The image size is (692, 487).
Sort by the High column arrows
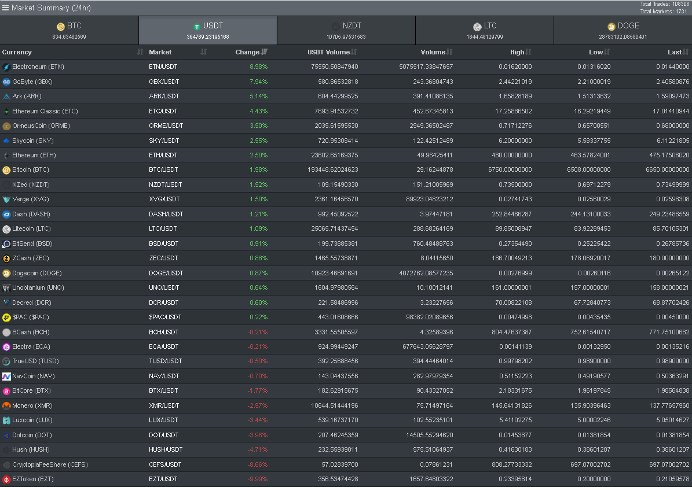point(529,52)
